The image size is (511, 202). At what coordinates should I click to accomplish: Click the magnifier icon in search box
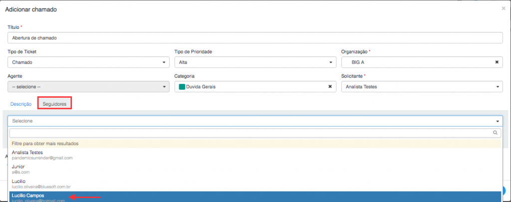[495, 133]
